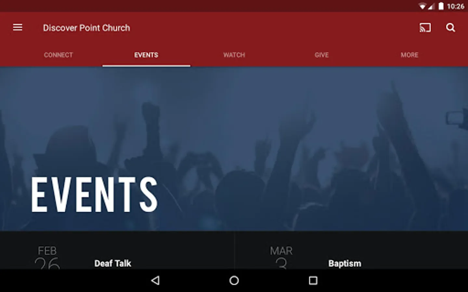Tap the clock showing 10:26
The width and height of the screenshot is (468, 292).
456,6
